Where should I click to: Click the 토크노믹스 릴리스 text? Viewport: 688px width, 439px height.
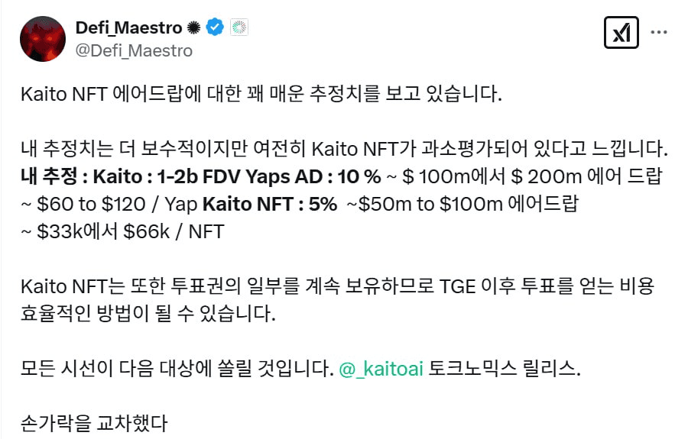click(505, 369)
